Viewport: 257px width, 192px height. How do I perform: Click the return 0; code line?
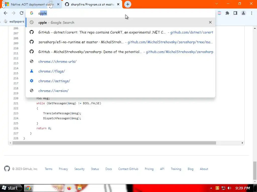click(44, 128)
